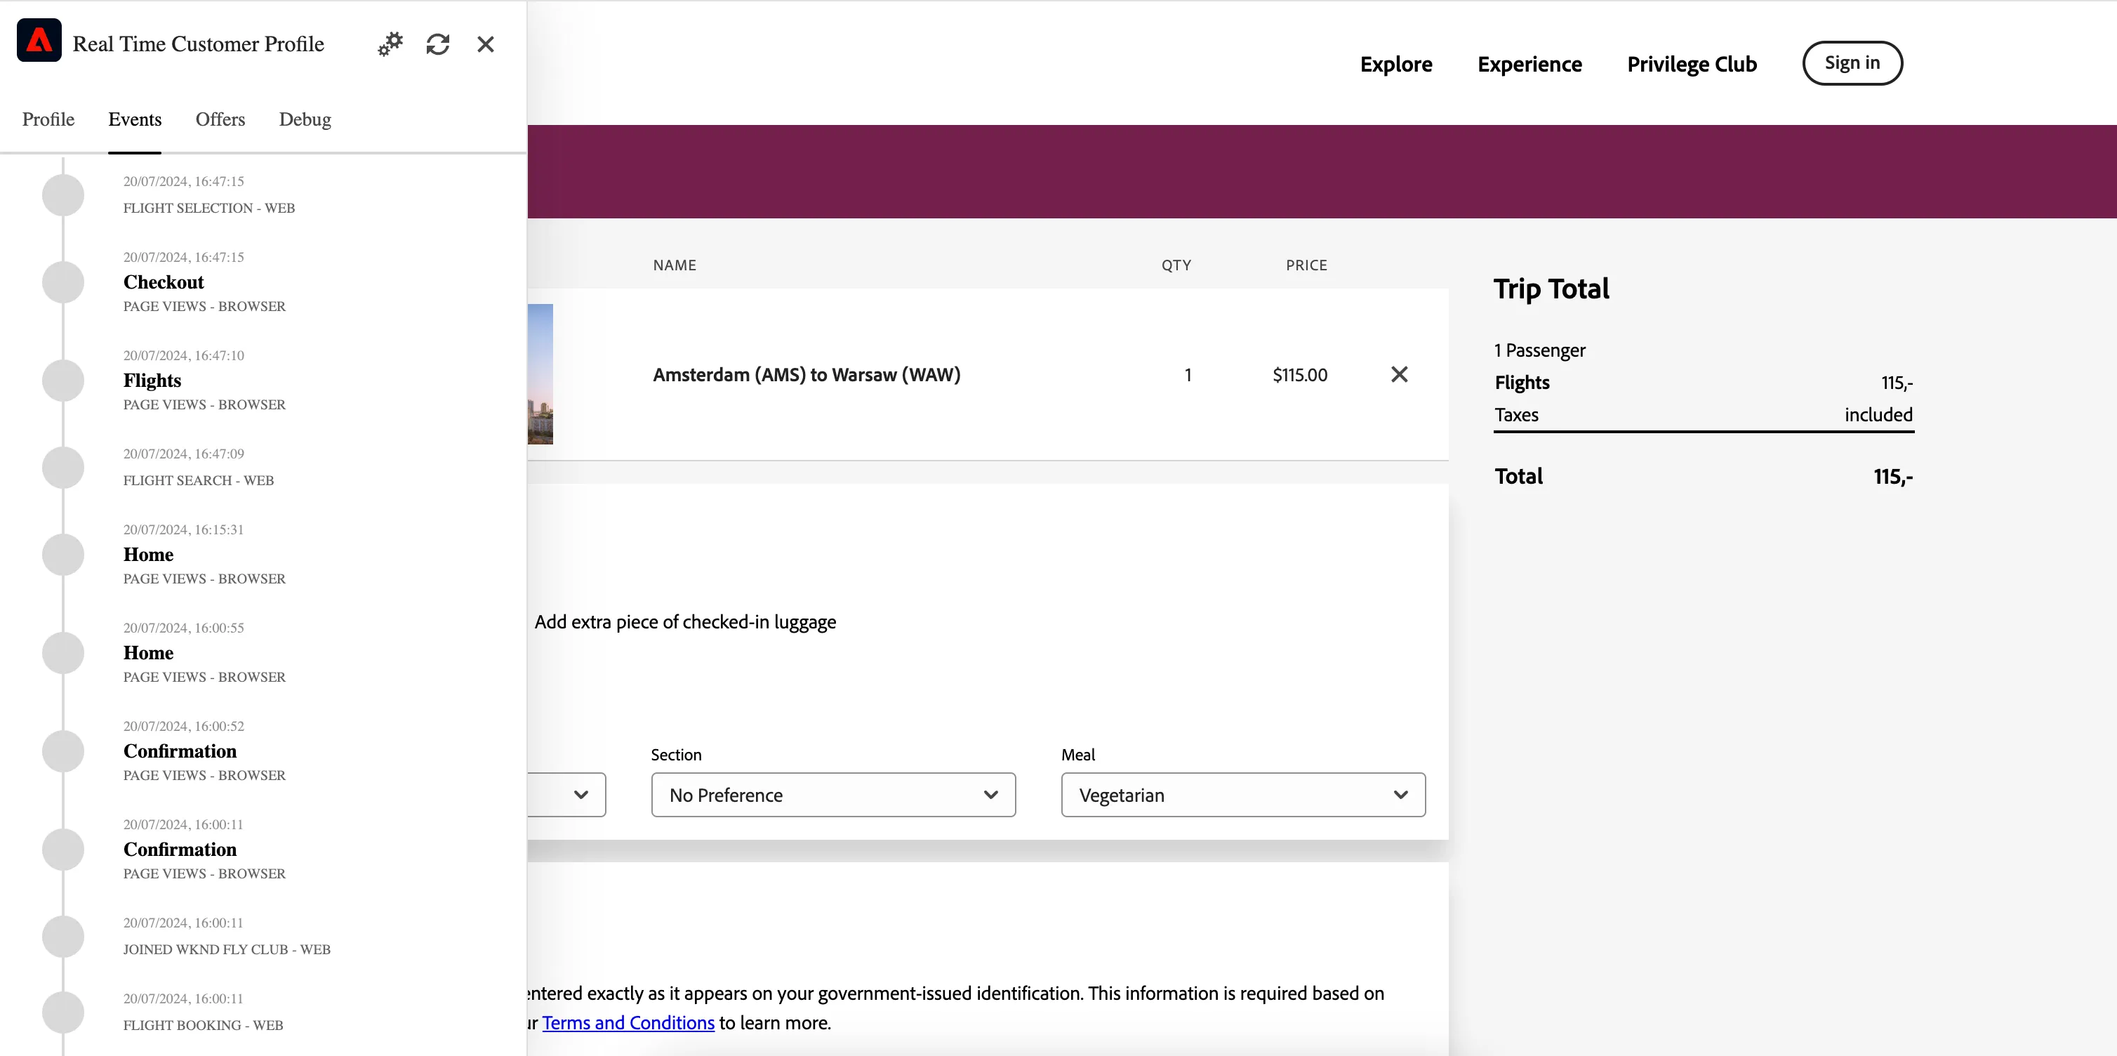Select the Home event at 16:15:31
The width and height of the screenshot is (2117, 1056).
(x=205, y=554)
